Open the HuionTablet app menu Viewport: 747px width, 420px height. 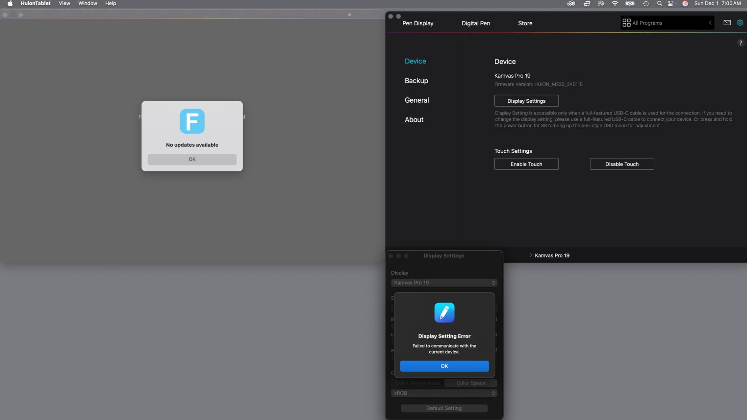point(36,4)
